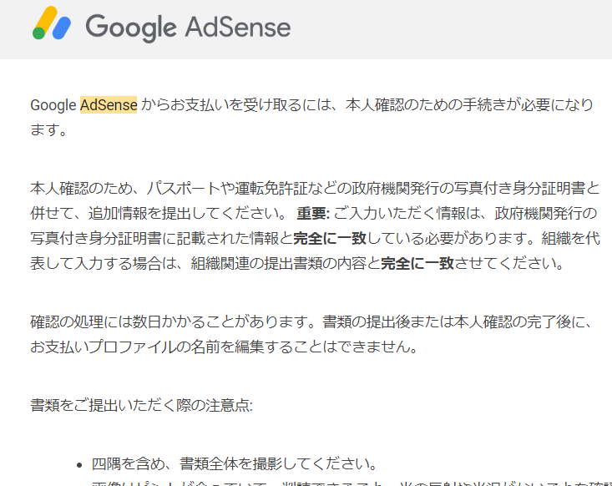Click the first bold '完全に一致' before 'している'

(330, 238)
